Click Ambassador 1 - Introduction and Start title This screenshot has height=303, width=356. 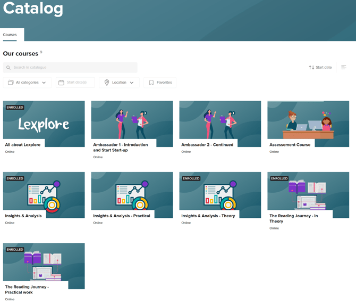(x=120, y=148)
